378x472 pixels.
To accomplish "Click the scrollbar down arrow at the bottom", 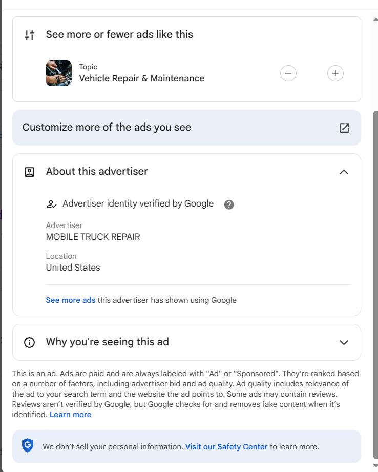I will (x=375, y=466).
